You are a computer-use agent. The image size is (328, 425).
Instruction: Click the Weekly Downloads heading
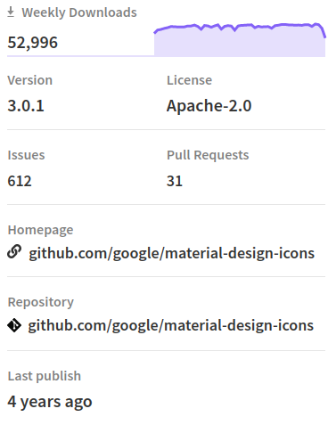pyautogui.click(x=79, y=12)
